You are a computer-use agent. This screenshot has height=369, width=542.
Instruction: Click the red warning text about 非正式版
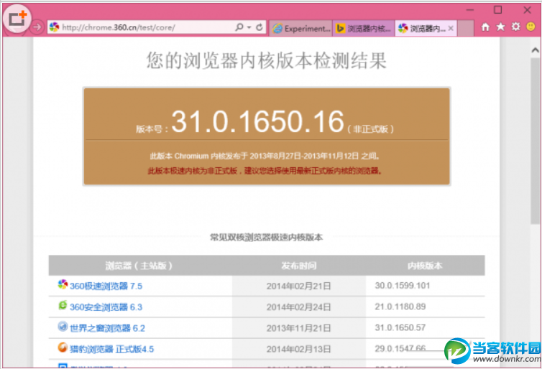pos(265,171)
